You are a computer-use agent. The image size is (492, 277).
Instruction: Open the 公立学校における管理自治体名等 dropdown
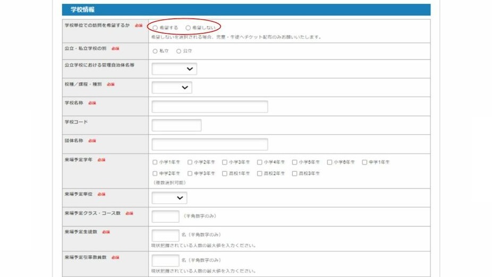tap(174, 69)
